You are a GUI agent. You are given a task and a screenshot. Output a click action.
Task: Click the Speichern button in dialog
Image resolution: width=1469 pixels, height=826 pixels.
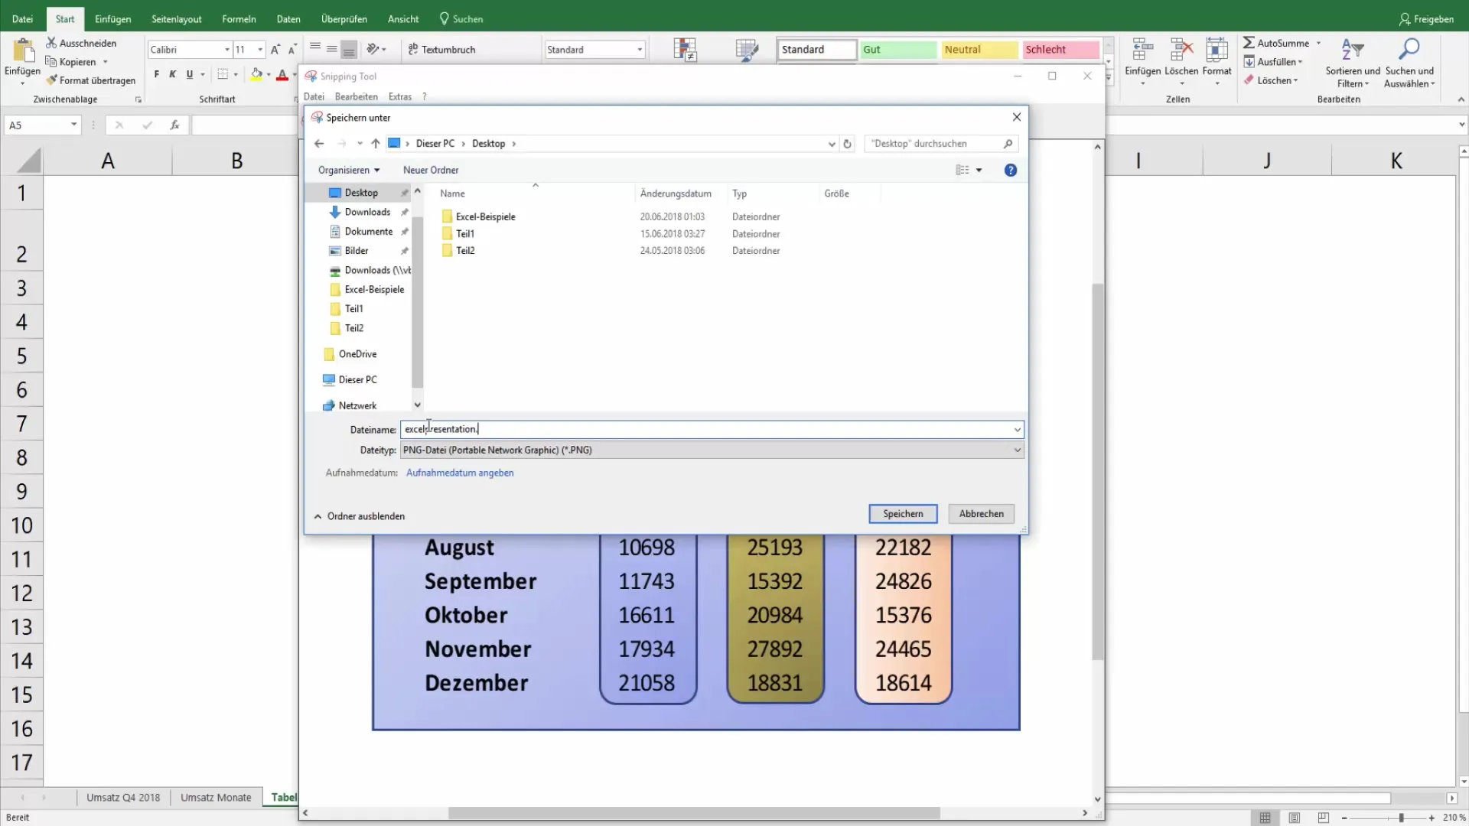903,513
